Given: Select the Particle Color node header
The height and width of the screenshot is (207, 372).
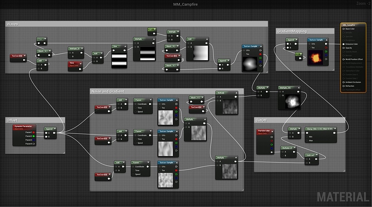Looking at the screenshot, I should 265,132.
